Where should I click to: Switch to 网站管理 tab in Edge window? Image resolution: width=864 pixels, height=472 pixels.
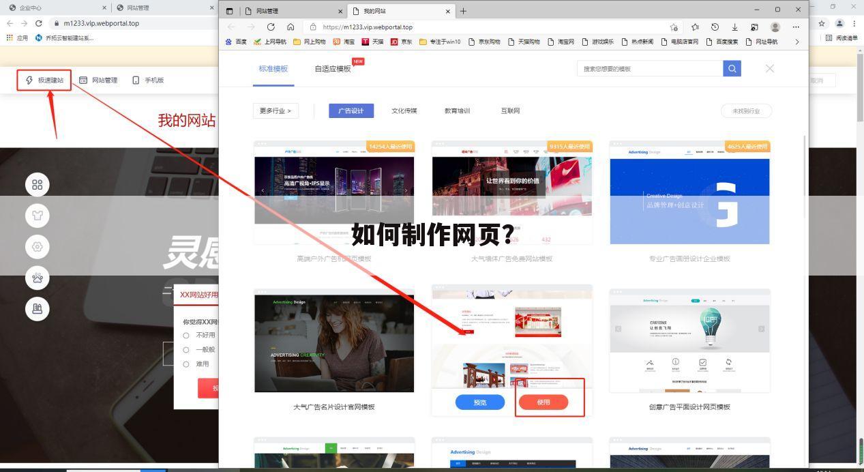point(293,11)
